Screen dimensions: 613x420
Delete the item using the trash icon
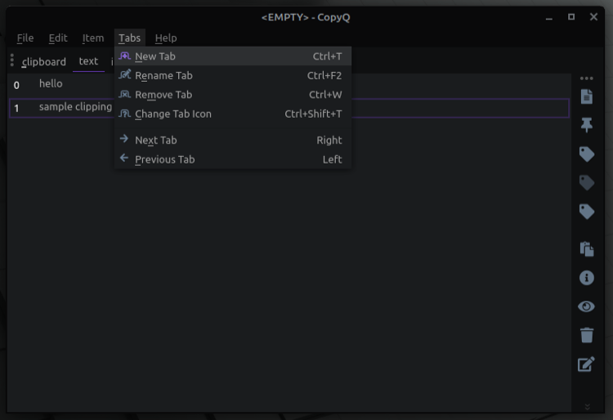(586, 335)
